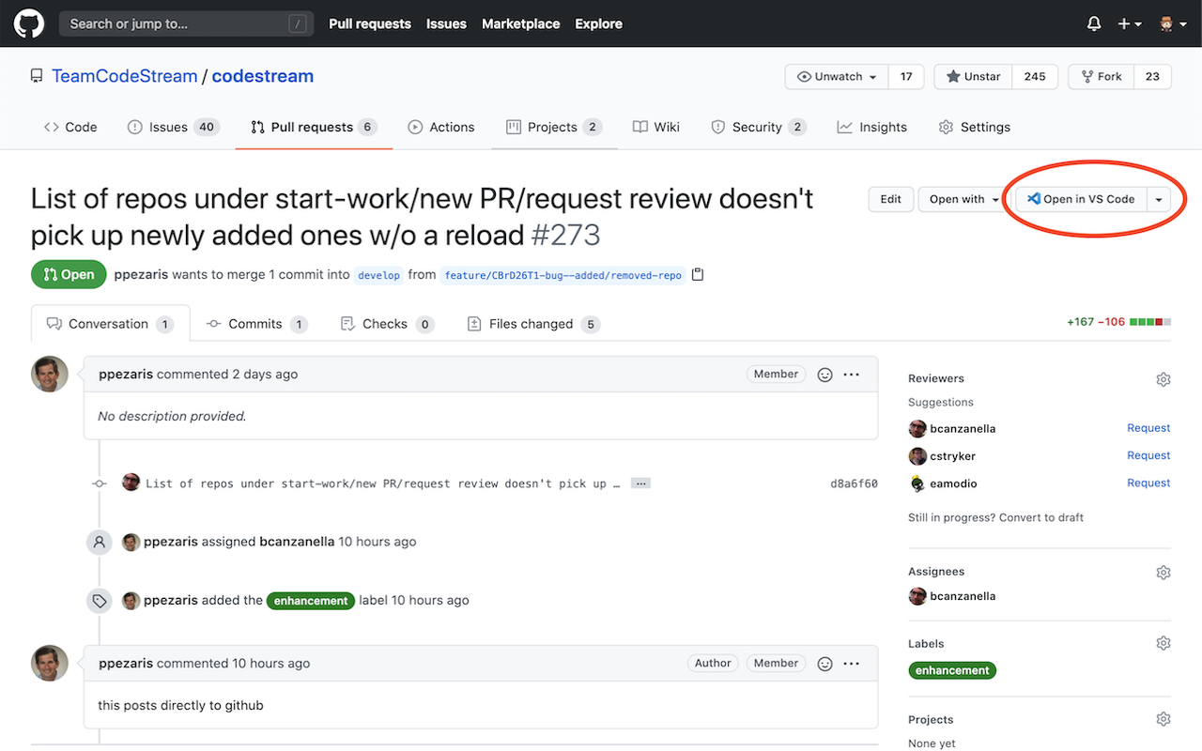Viewport: 1202px width, 751px height.
Task: Copy the branch name with clipboard icon
Action: (x=698, y=275)
